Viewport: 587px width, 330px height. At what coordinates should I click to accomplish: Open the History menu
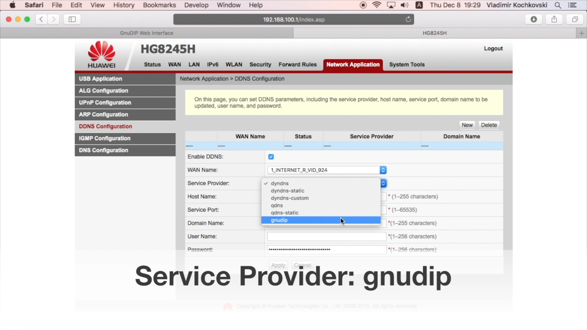[123, 5]
